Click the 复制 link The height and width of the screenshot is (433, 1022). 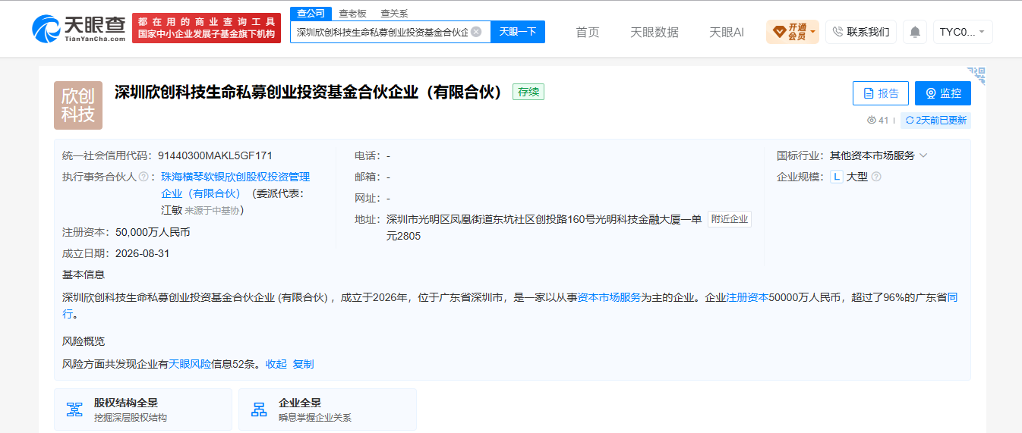(303, 364)
